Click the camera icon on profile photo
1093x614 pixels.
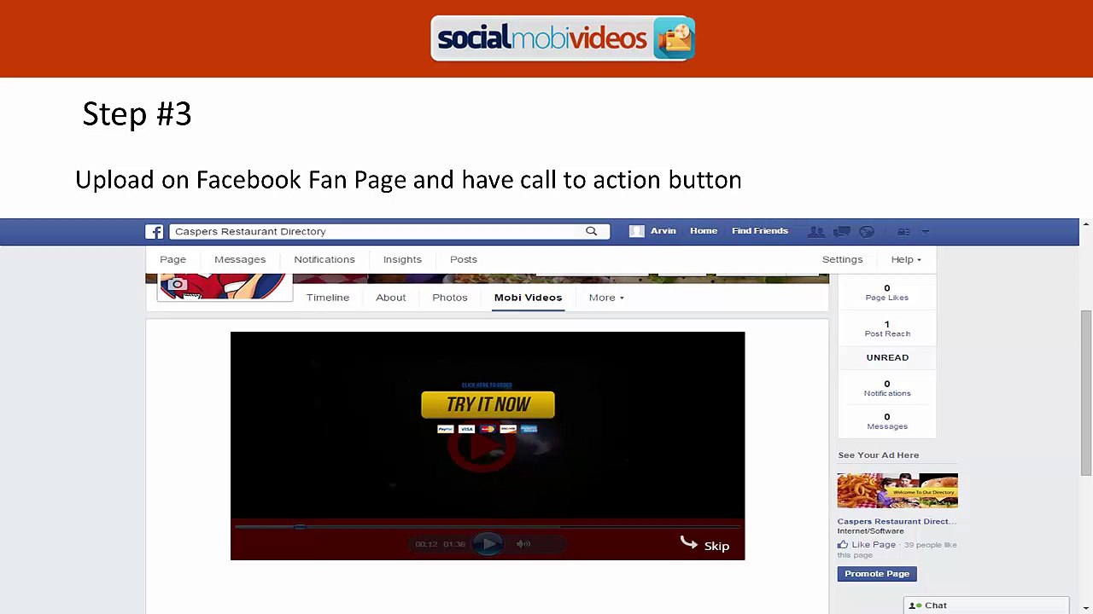tap(177, 285)
